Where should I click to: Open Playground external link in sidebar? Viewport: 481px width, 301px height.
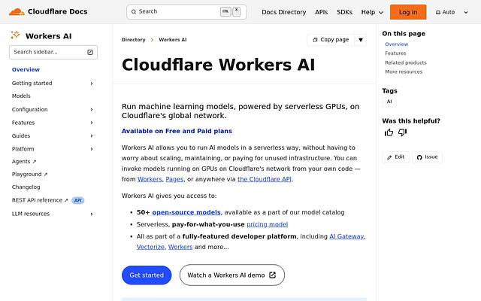click(29, 174)
